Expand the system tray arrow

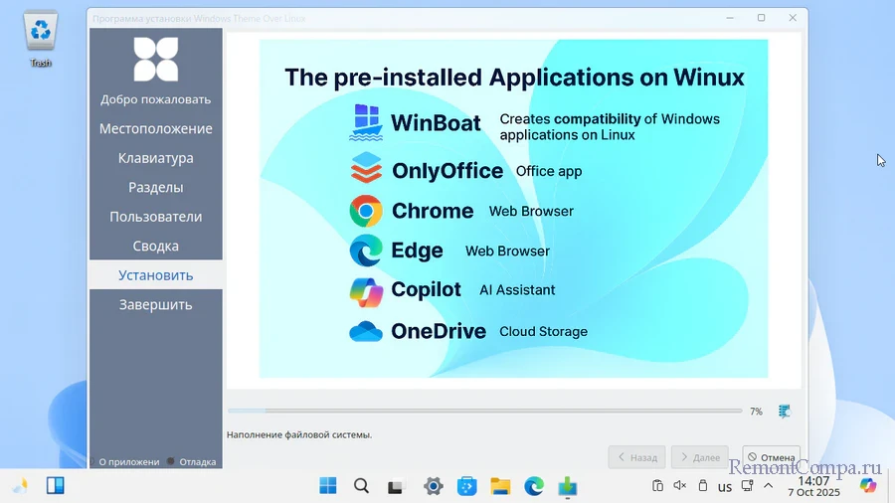coord(767,486)
